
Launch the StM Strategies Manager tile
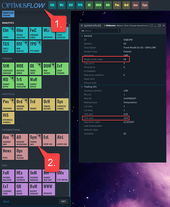click(8, 69)
